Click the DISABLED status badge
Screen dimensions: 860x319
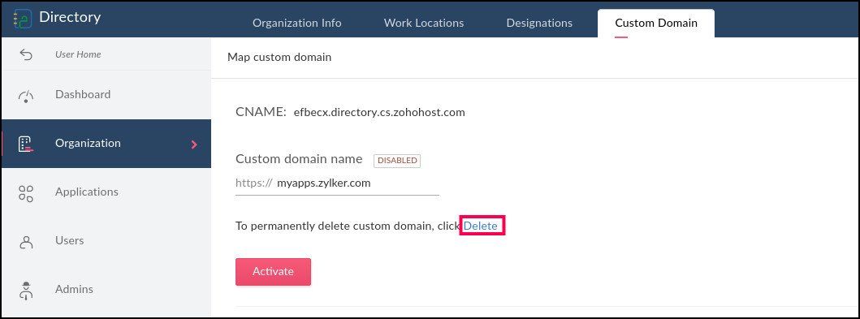[397, 161]
